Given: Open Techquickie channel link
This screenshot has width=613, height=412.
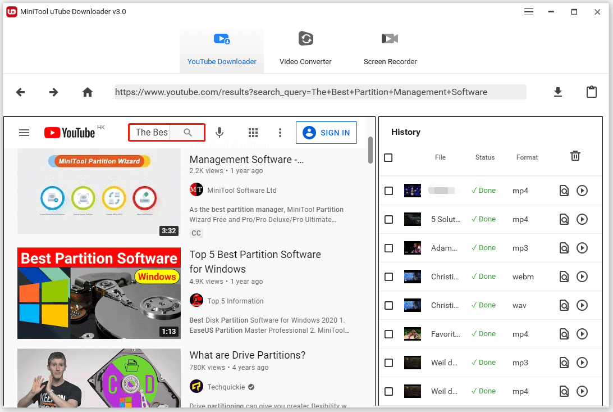Looking at the screenshot, I should pyautogui.click(x=226, y=387).
